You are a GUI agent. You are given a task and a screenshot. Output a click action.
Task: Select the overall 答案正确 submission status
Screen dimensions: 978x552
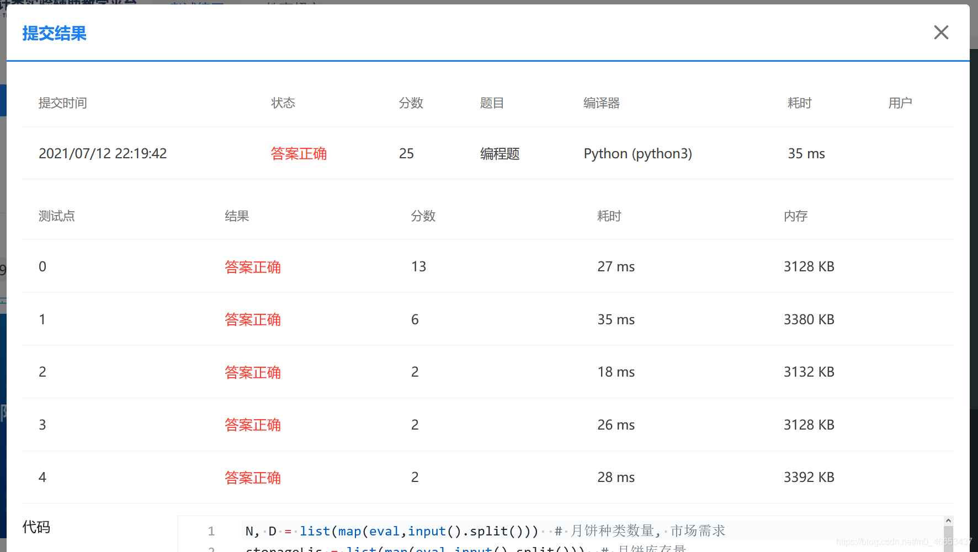(x=299, y=154)
